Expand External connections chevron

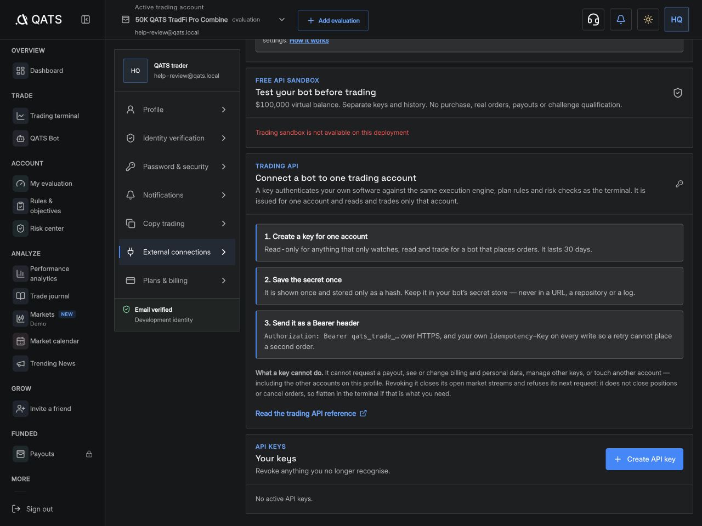click(224, 252)
